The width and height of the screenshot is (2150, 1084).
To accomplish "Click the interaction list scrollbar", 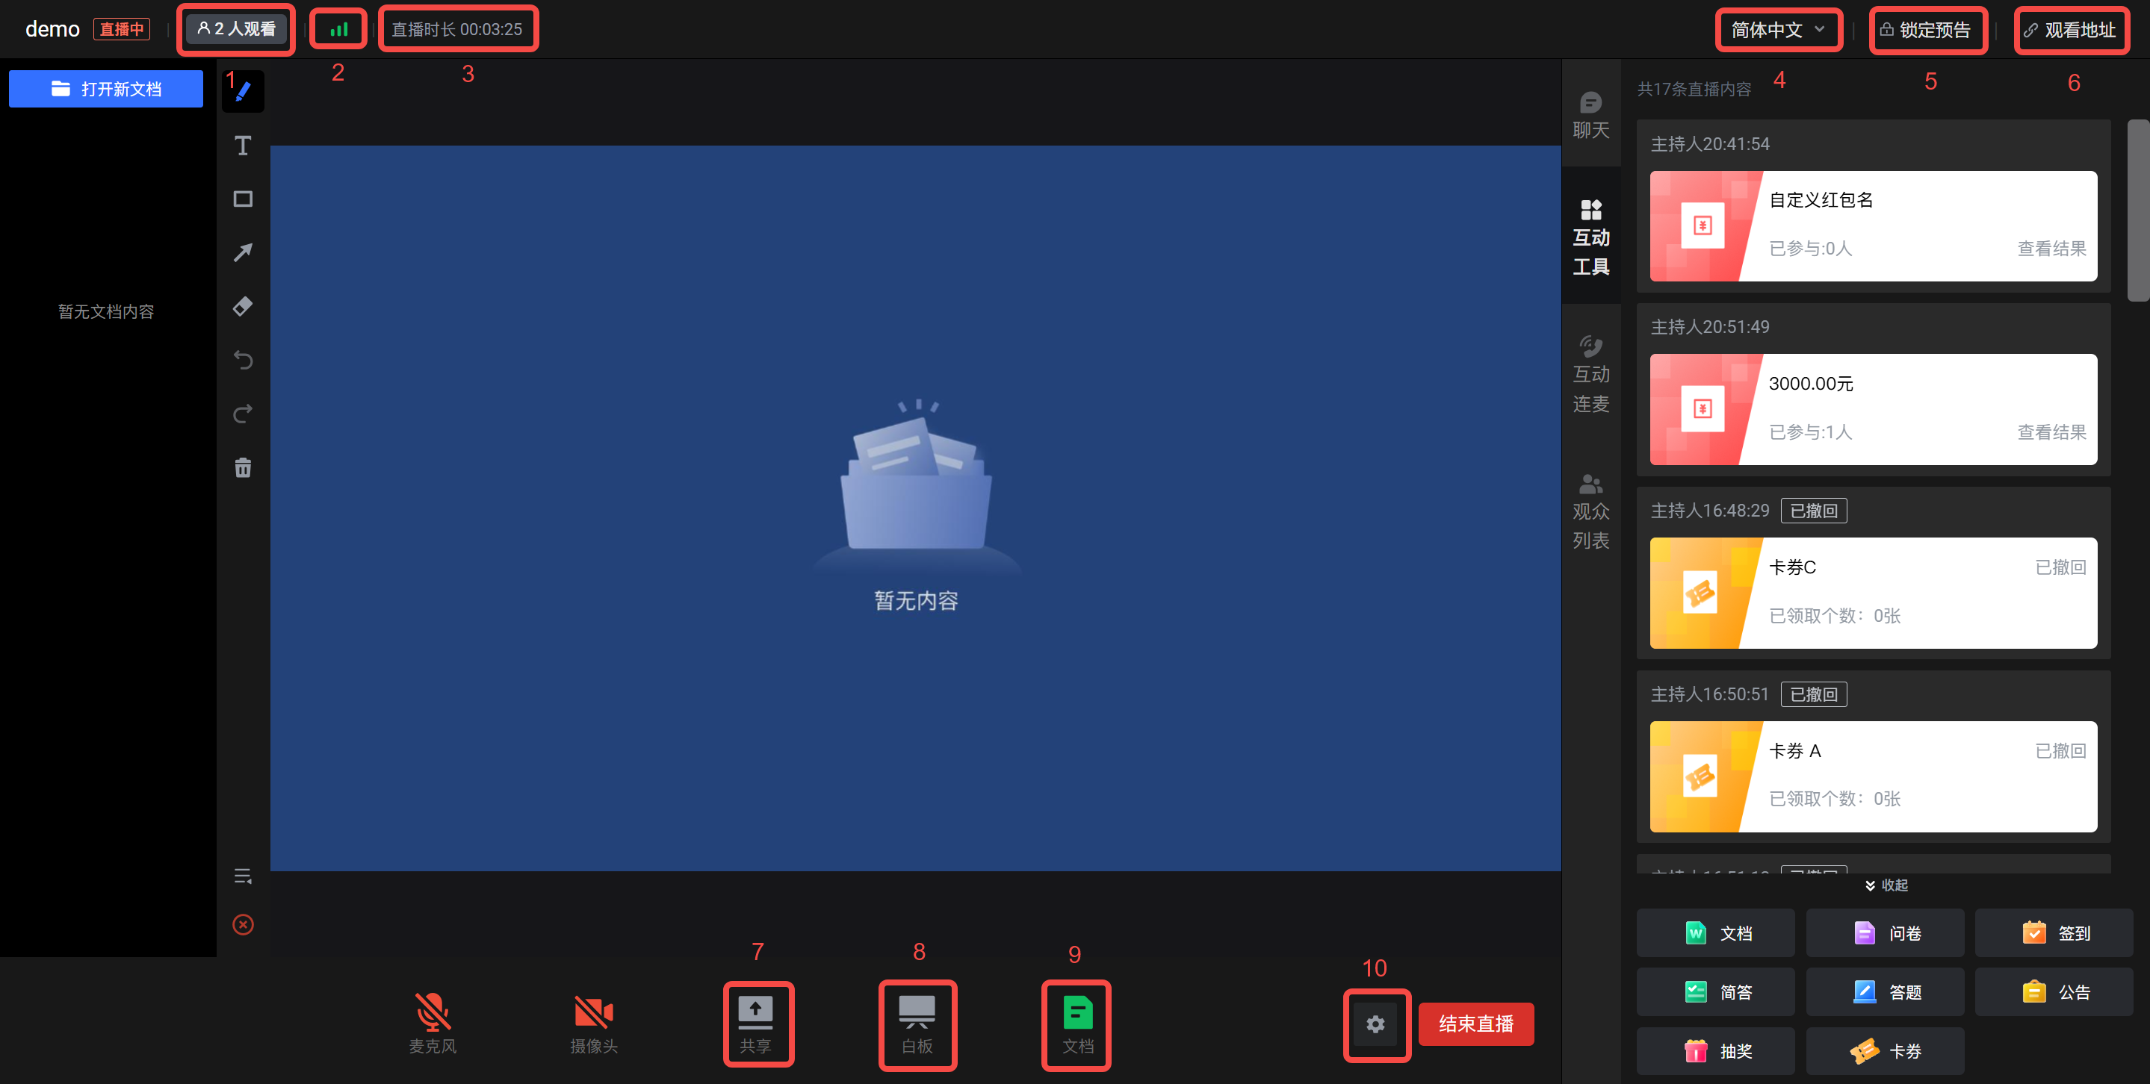I will 2137,210.
